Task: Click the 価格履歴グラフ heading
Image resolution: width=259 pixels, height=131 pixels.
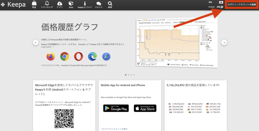Action: 70,27
